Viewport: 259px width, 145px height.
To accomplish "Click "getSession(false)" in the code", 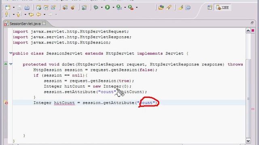I will 133,70.
